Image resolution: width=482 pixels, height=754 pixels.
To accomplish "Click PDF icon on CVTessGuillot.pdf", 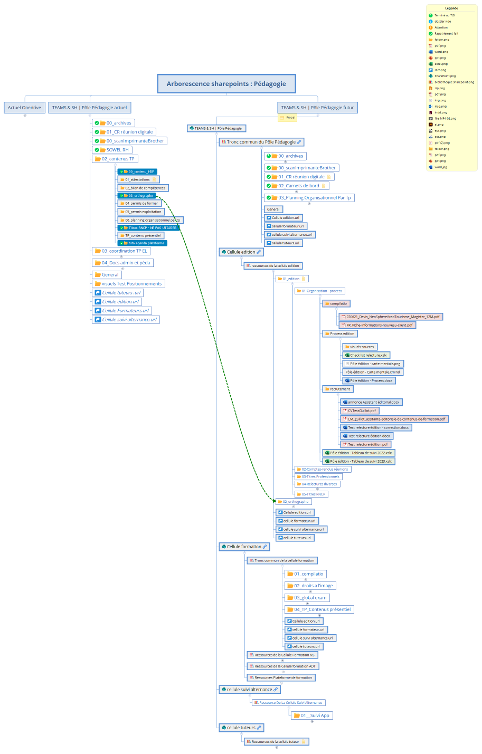I will click(345, 411).
